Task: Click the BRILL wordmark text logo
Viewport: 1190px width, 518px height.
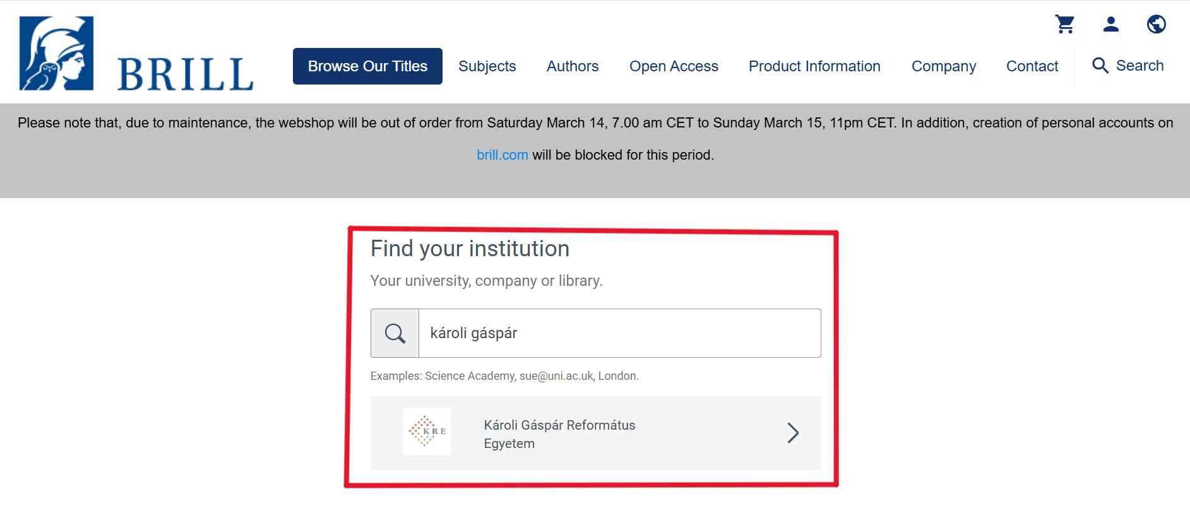Action: pyautogui.click(x=185, y=74)
